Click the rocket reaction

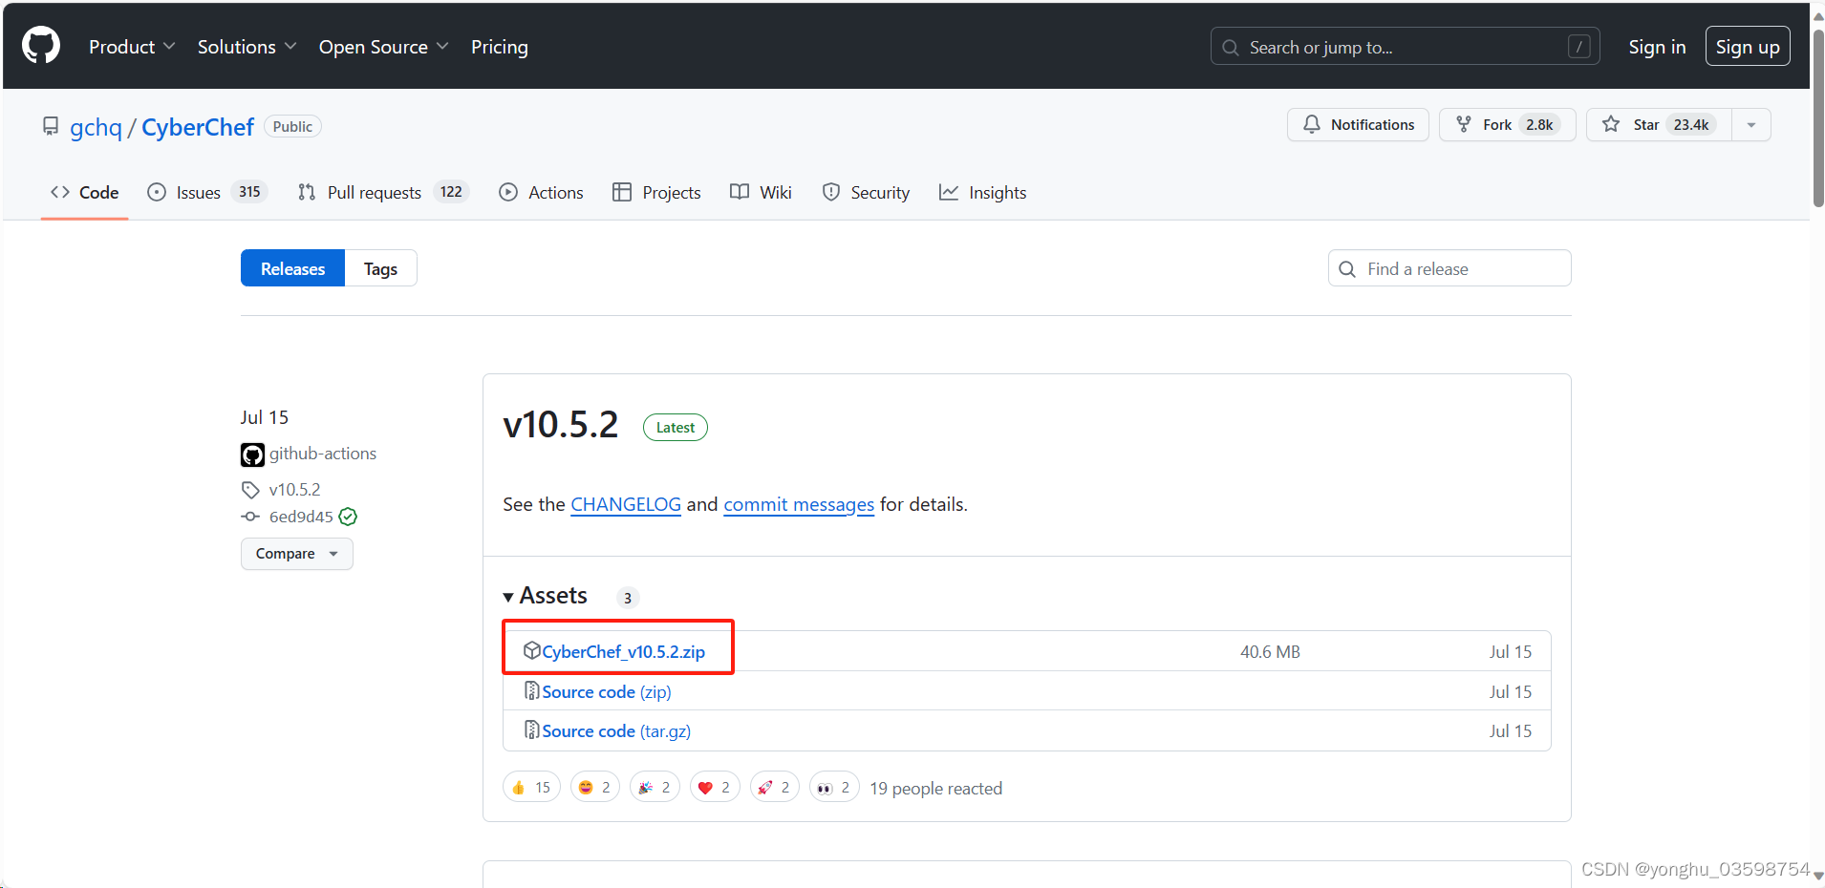pyautogui.click(x=774, y=788)
